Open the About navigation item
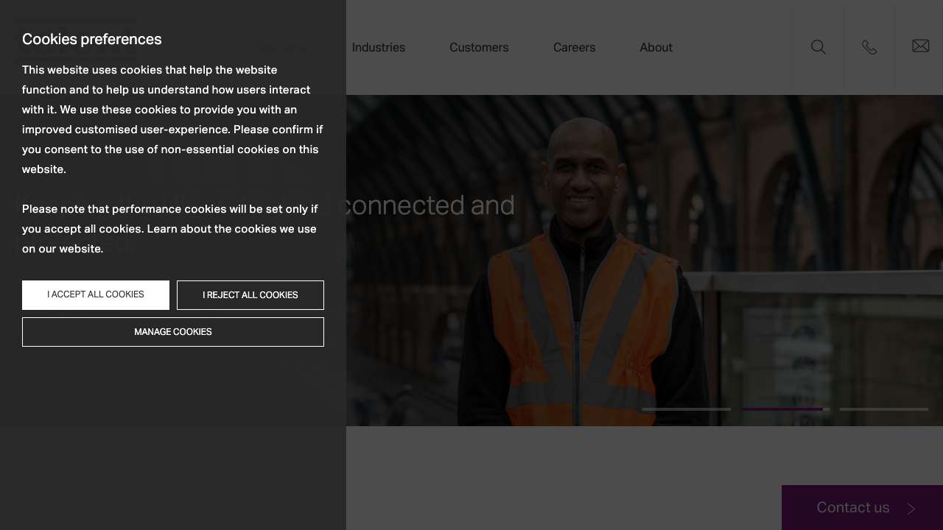943x530 pixels. click(656, 48)
